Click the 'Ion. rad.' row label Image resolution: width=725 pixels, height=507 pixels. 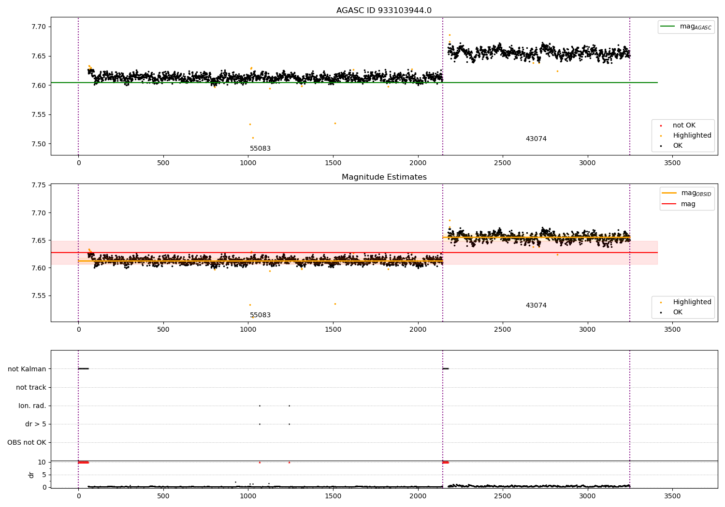(32, 406)
